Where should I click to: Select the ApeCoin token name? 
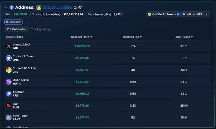tap(18, 92)
